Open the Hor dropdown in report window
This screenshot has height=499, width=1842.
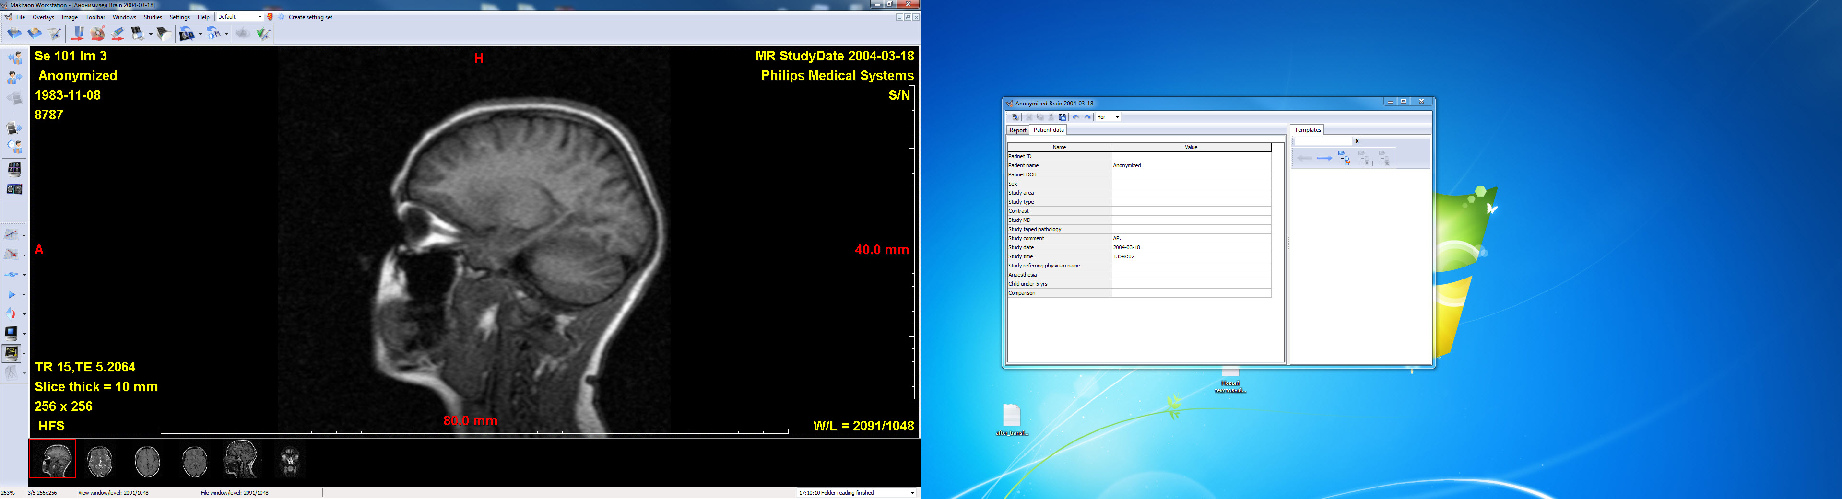coord(1108,117)
